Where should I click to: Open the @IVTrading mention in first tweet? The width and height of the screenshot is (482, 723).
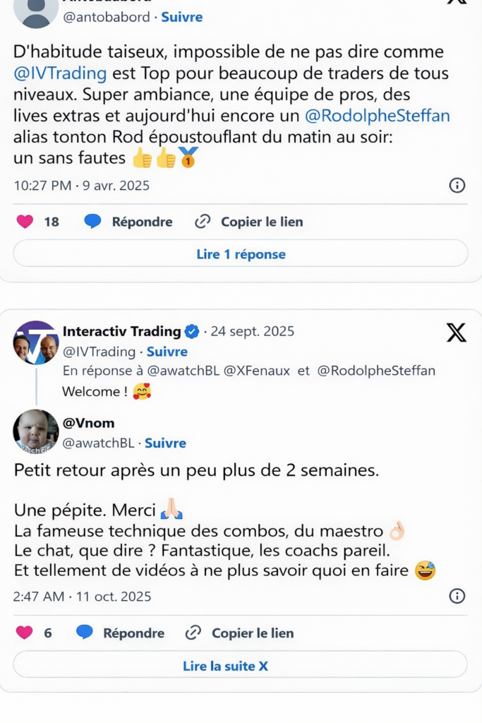click(60, 73)
